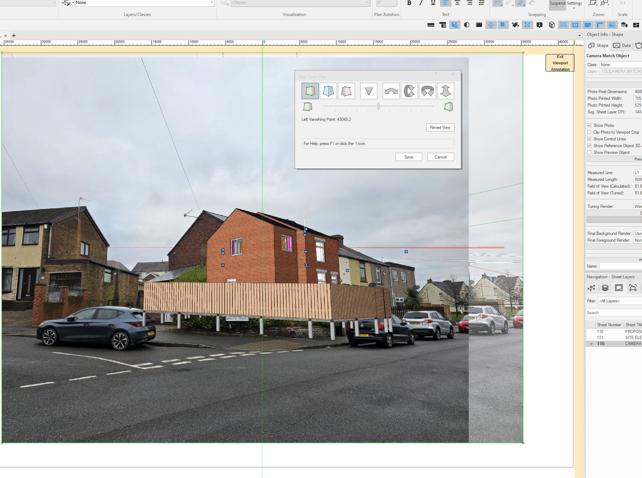642x478 pixels.
Task: Open the All Layers filter dropdown
Action: click(620, 301)
